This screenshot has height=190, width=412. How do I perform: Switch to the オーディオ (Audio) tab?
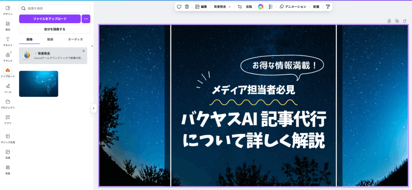[75, 39]
